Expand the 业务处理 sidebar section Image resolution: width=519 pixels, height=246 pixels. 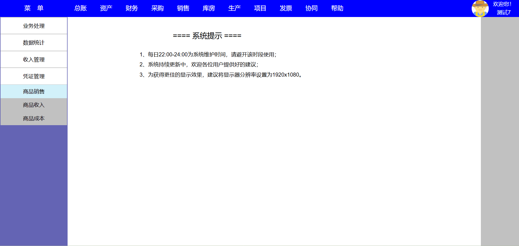pyautogui.click(x=34, y=26)
